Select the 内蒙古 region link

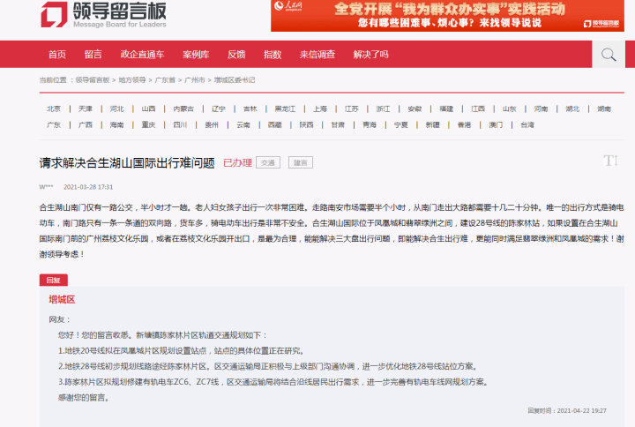click(183, 109)
